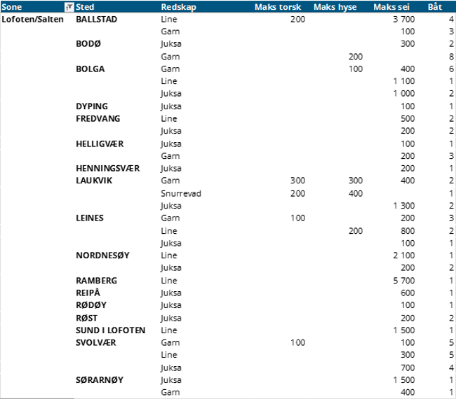Select the SØRARNØY location cell

100,380
